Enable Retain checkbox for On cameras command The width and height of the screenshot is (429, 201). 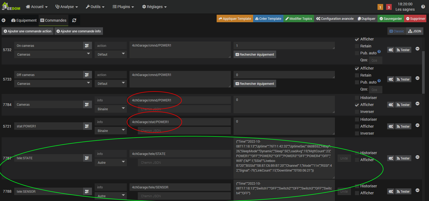357,46
